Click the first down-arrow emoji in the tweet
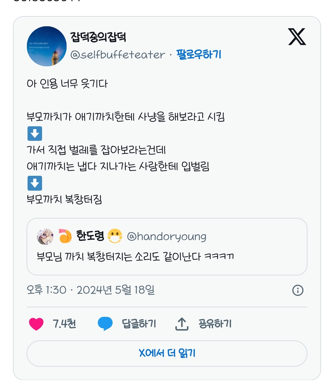This screenshot has height=389, width=334. 35,133
